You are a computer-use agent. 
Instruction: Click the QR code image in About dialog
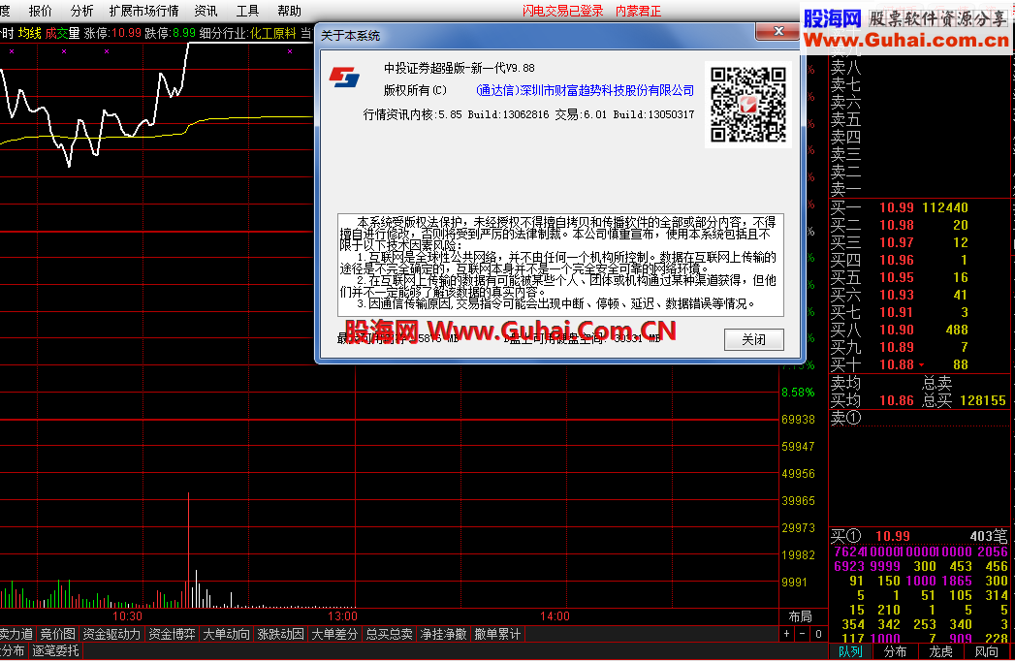tap(747, 104)
